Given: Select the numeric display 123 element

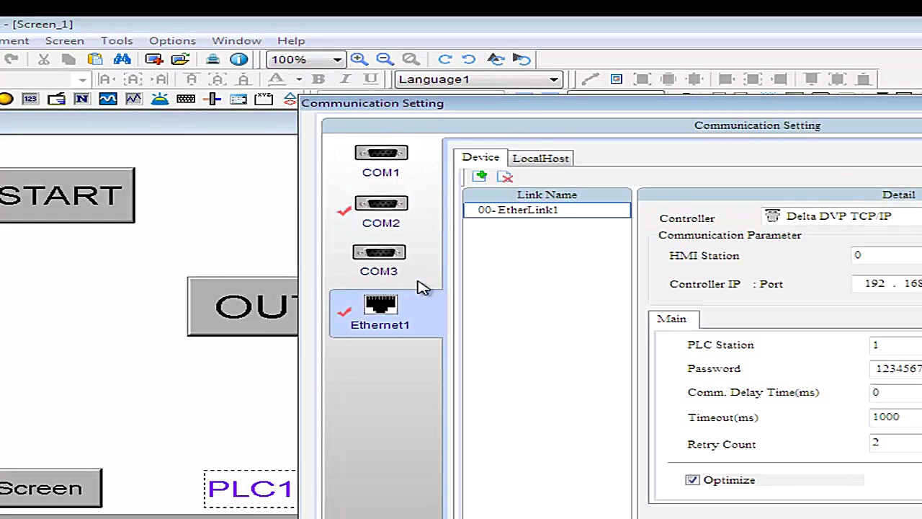Looking at the screenshot, I should coord(30,99).
